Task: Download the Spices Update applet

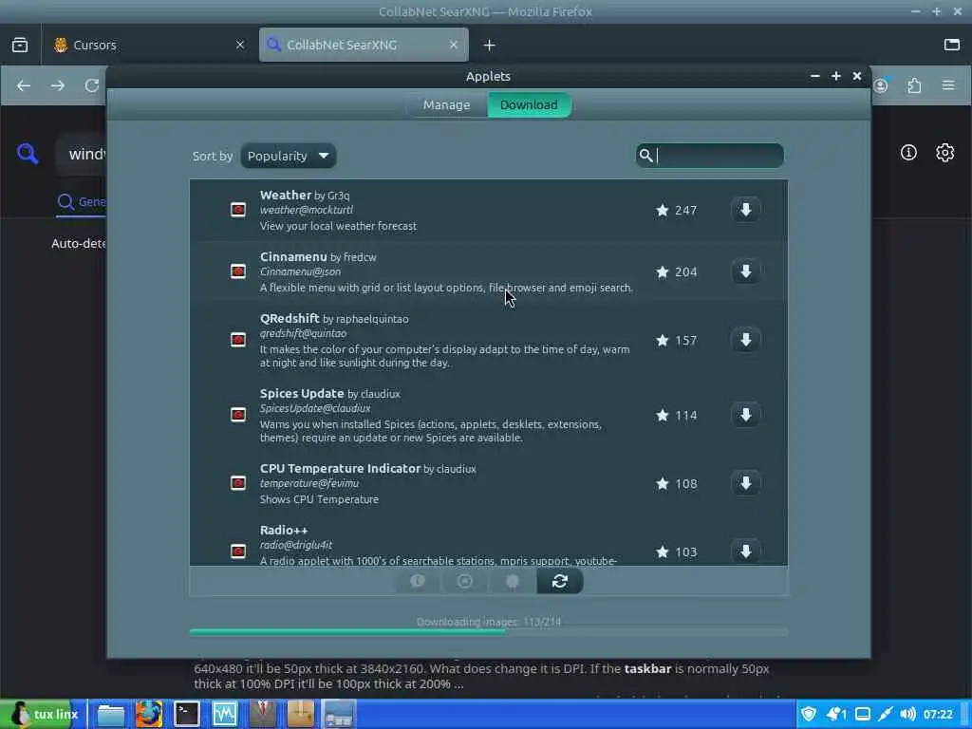Action: (x=746, y=415)
